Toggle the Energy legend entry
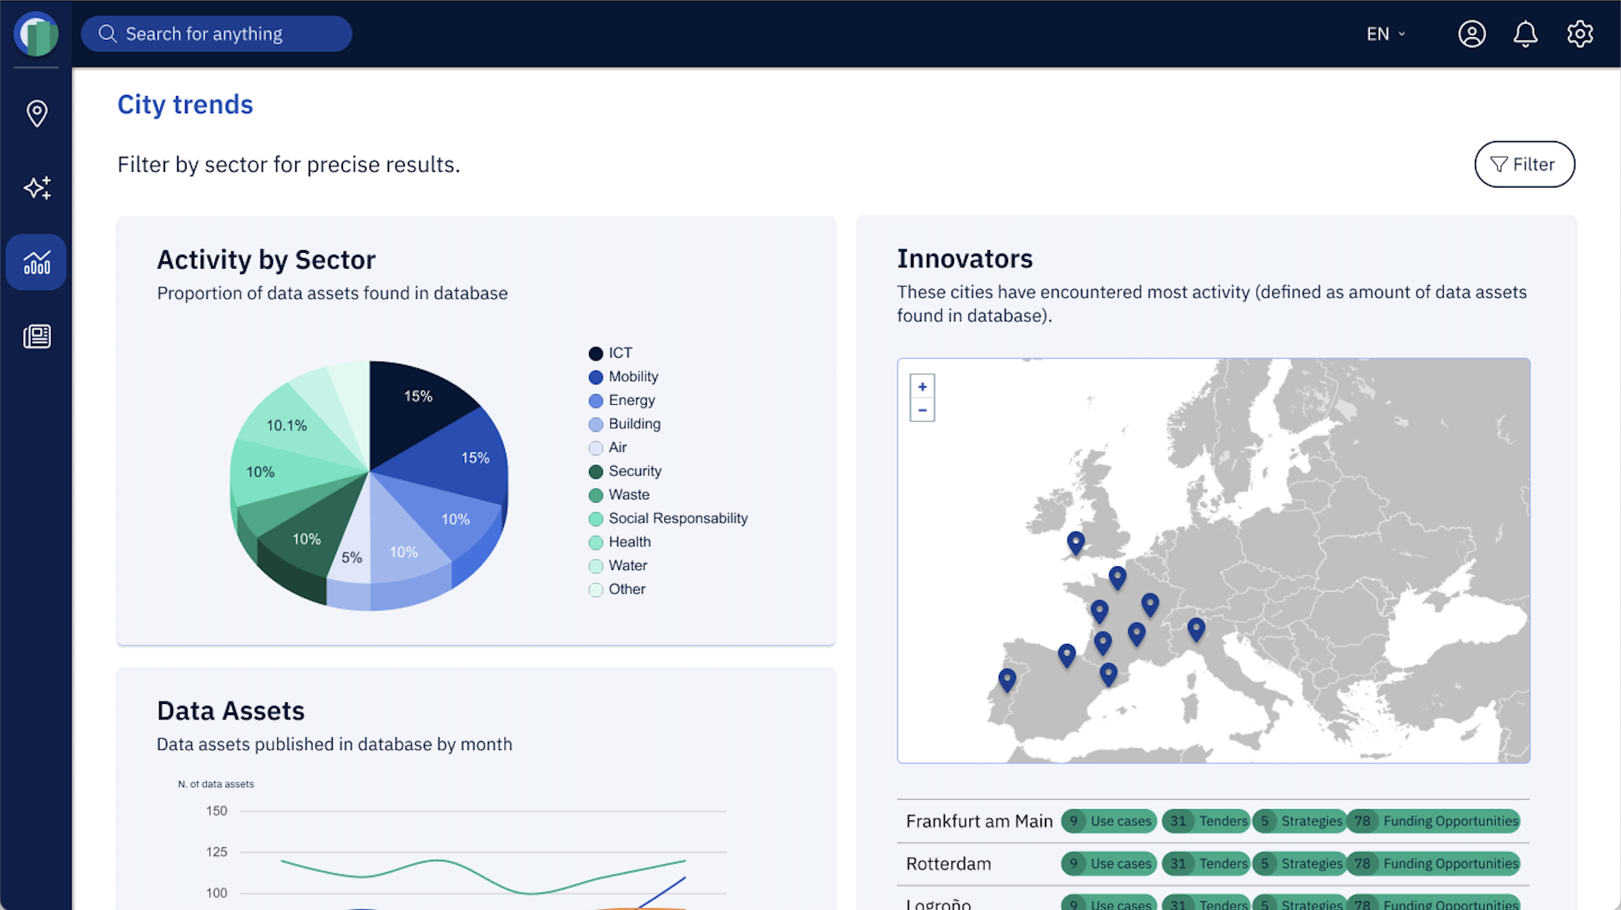The width and height of the screenshot is (1621, 910). point(621,400)
